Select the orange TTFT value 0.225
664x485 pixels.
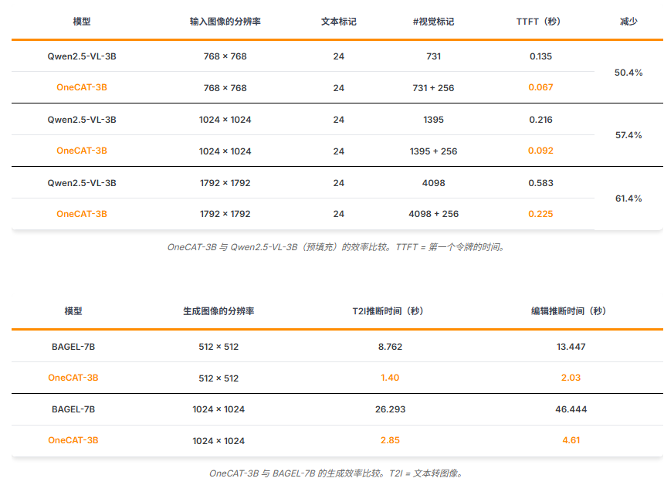point(540,214)
